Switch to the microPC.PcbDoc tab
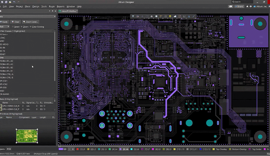The image size is (270, 156). (x=69, y=11)
